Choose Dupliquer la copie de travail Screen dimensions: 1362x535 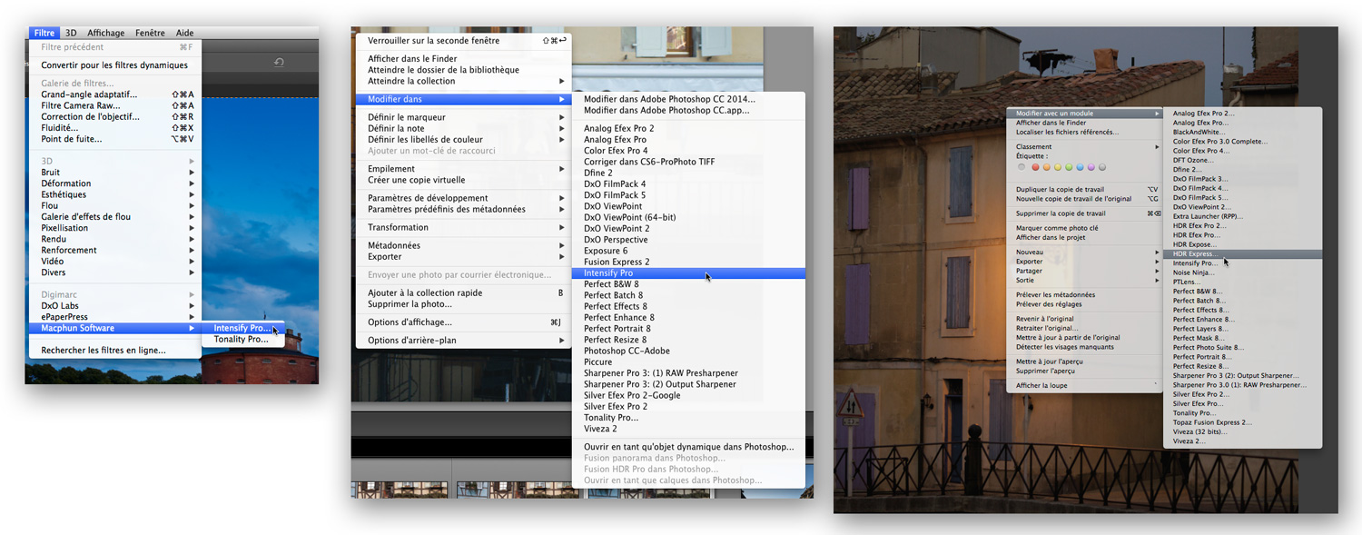(x=1084, y=190)
